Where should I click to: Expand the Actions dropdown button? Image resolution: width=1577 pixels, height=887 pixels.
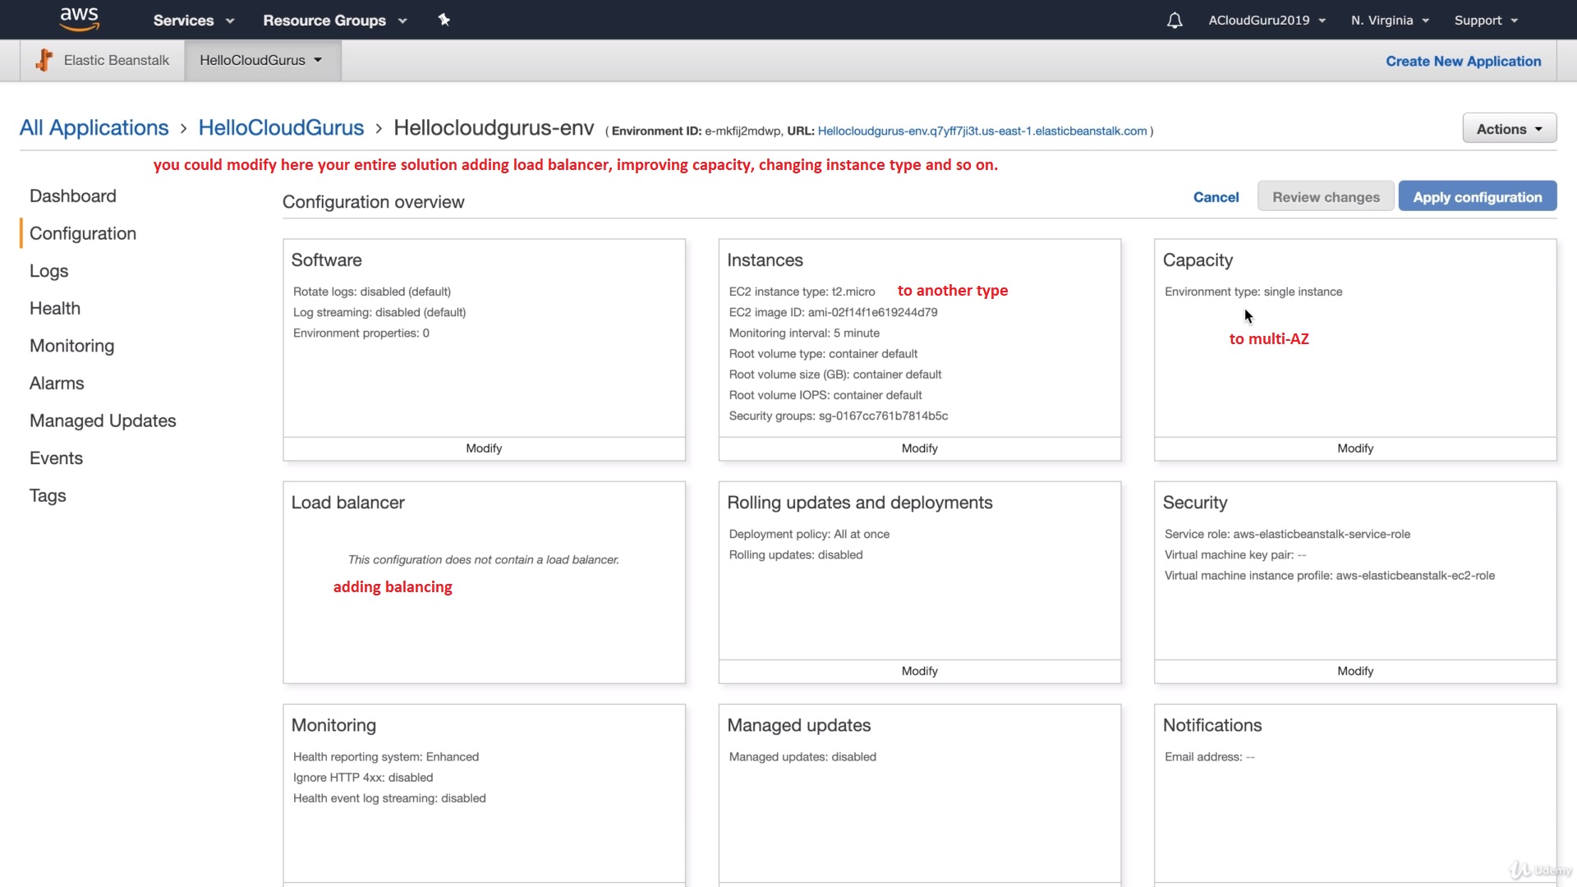(1509, 129)
